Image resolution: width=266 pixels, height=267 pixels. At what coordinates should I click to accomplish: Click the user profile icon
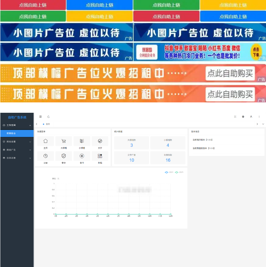pos(251,116)
